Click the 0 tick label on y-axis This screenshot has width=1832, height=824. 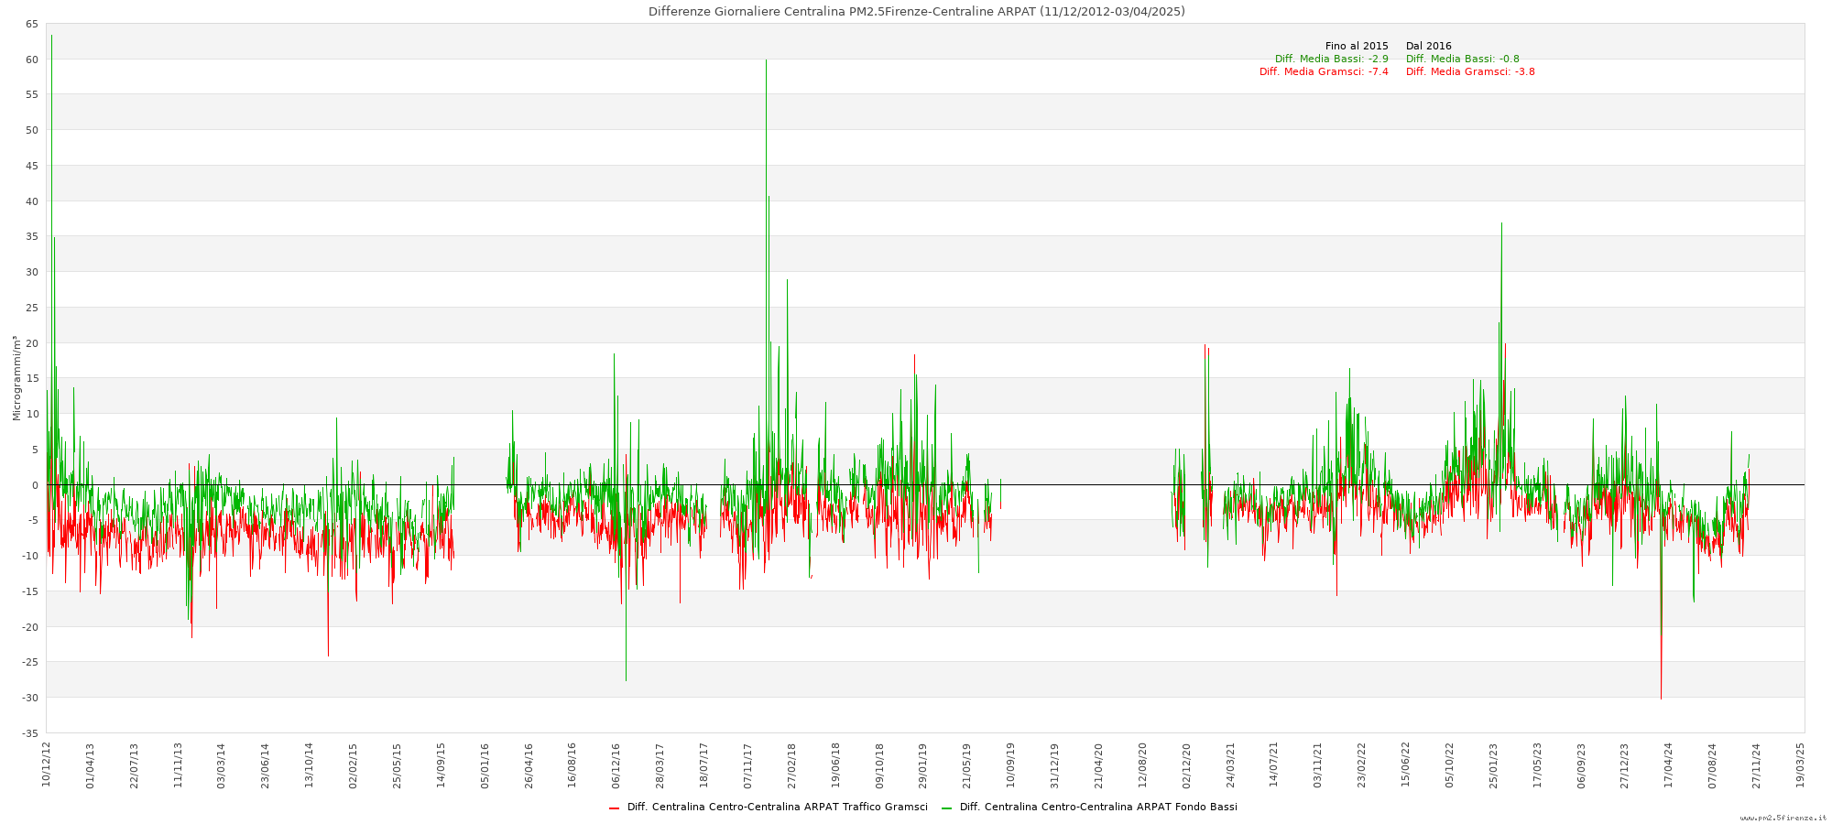35,484
